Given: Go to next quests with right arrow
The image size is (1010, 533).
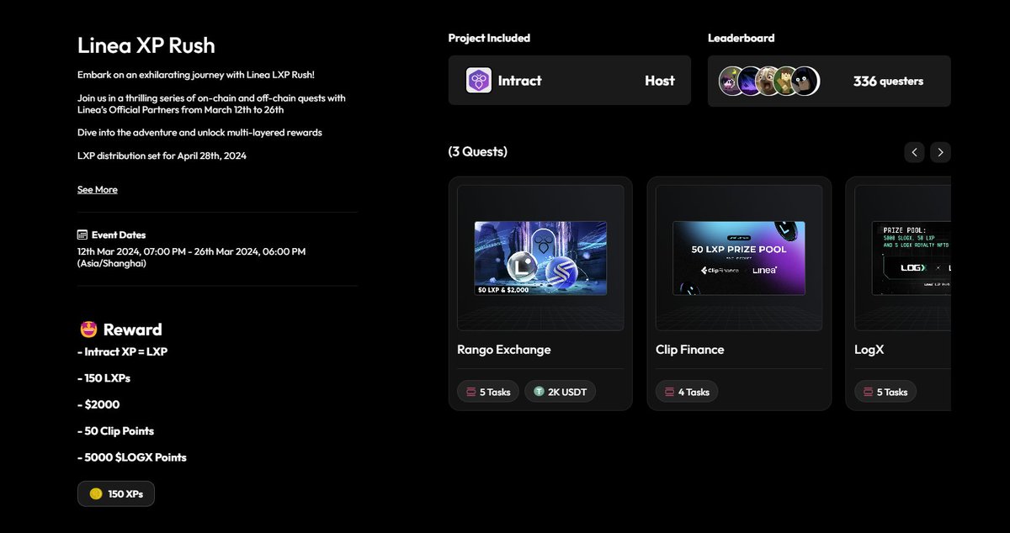Looking at the screenshot, I should [x=941, y=152].
